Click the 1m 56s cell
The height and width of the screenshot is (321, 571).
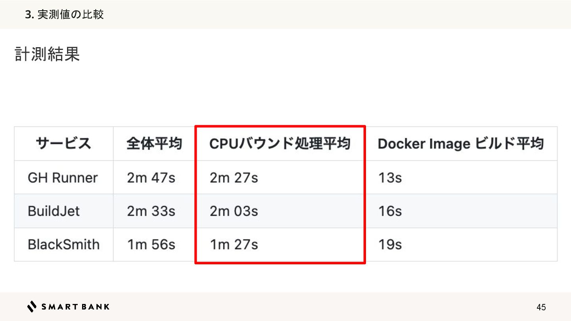(x=151, y=245)
